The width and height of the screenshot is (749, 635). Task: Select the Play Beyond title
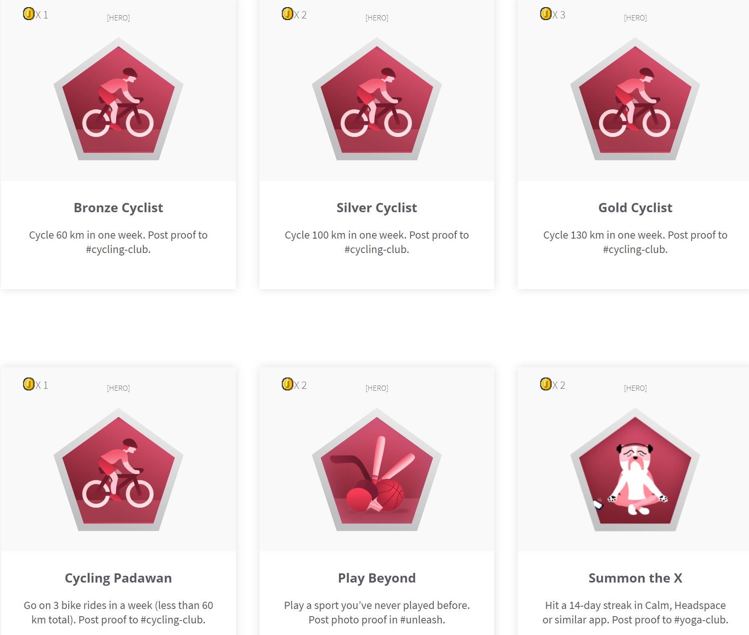(377, 578)
